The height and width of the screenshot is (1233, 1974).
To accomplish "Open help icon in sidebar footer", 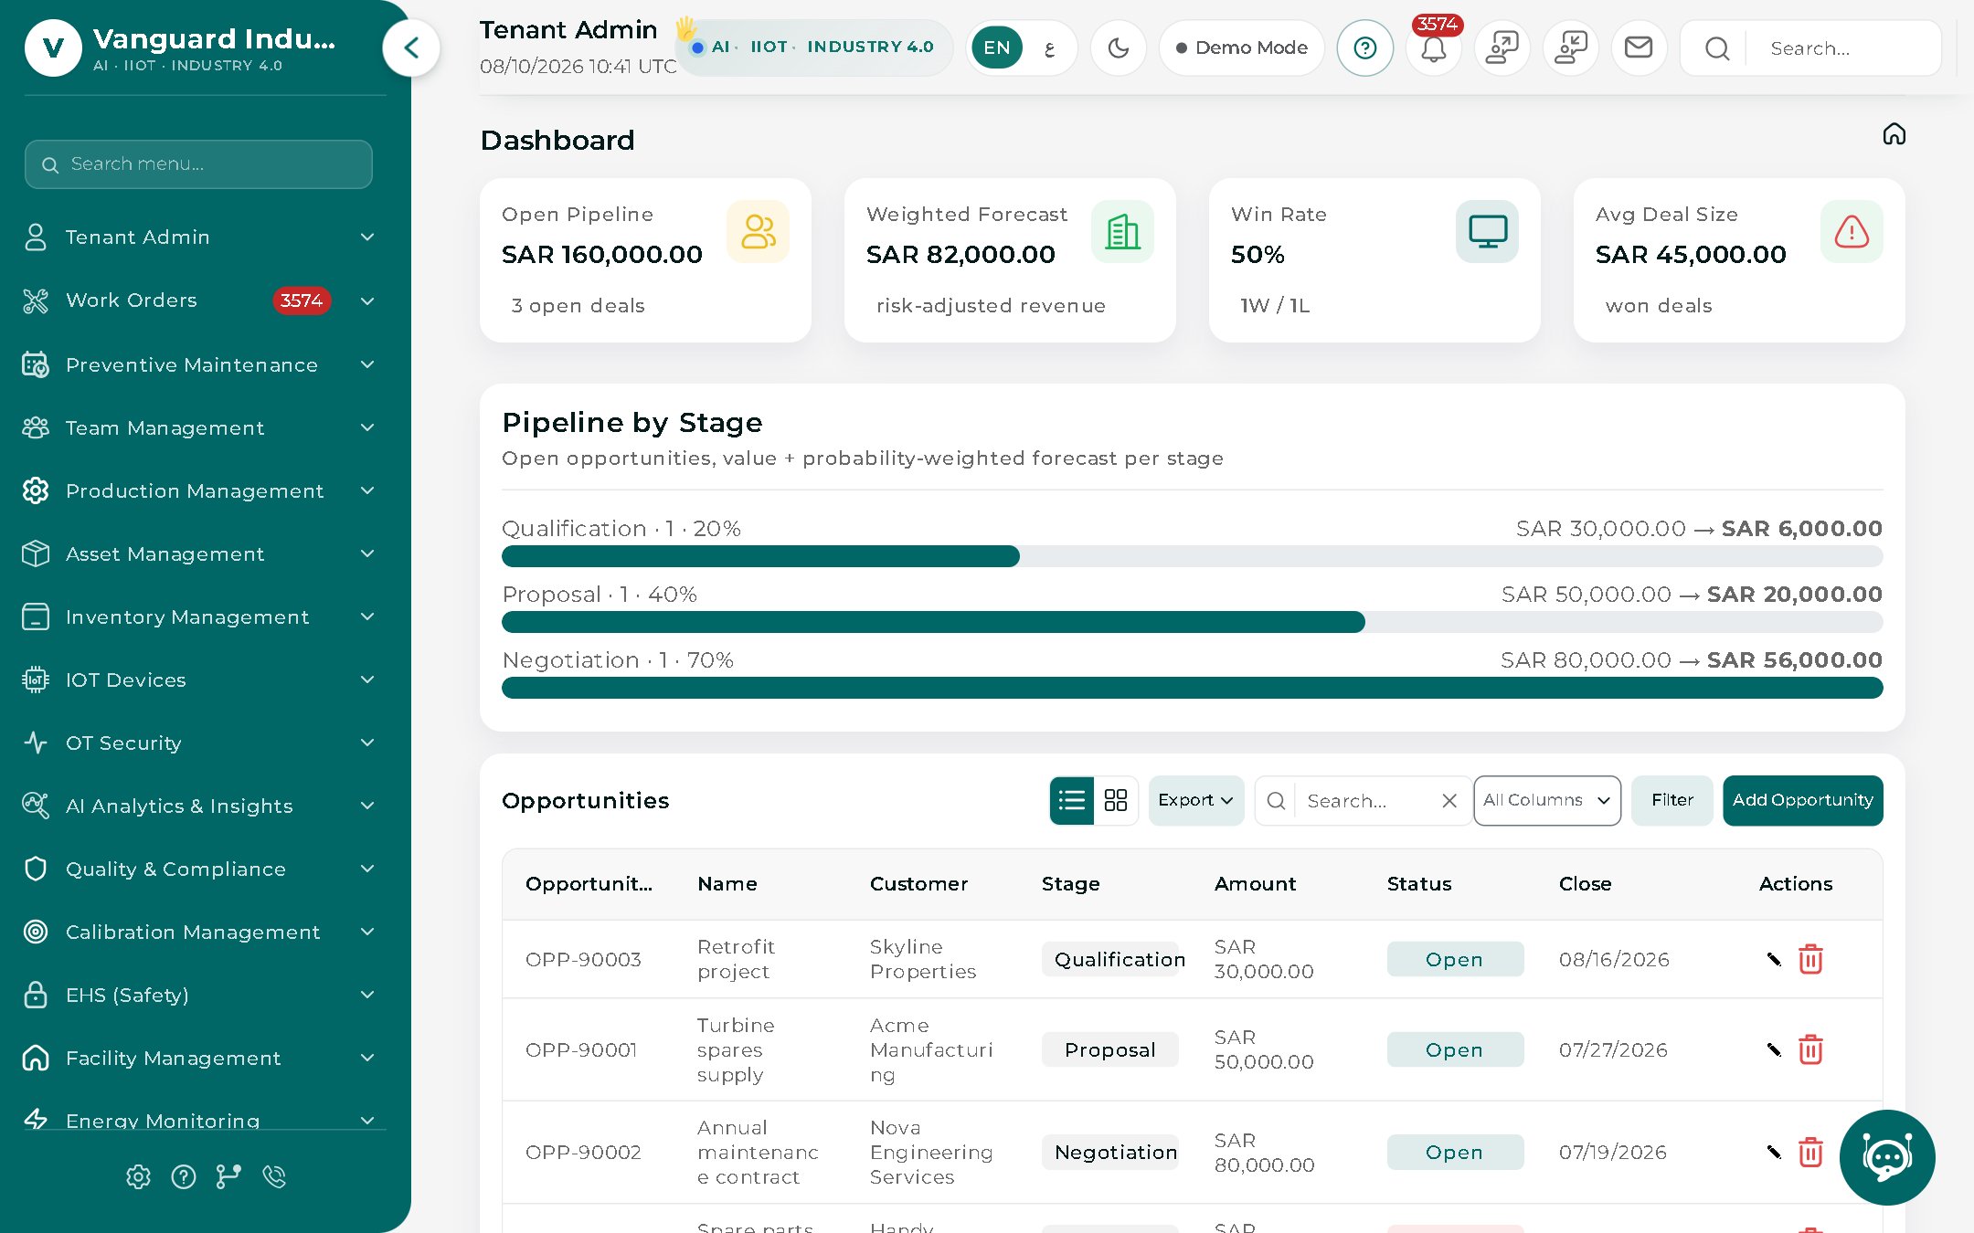I will 184,1176.
